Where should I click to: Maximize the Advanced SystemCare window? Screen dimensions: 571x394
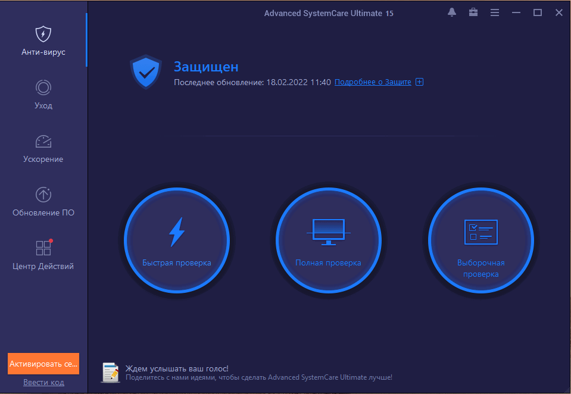[538, 12]
